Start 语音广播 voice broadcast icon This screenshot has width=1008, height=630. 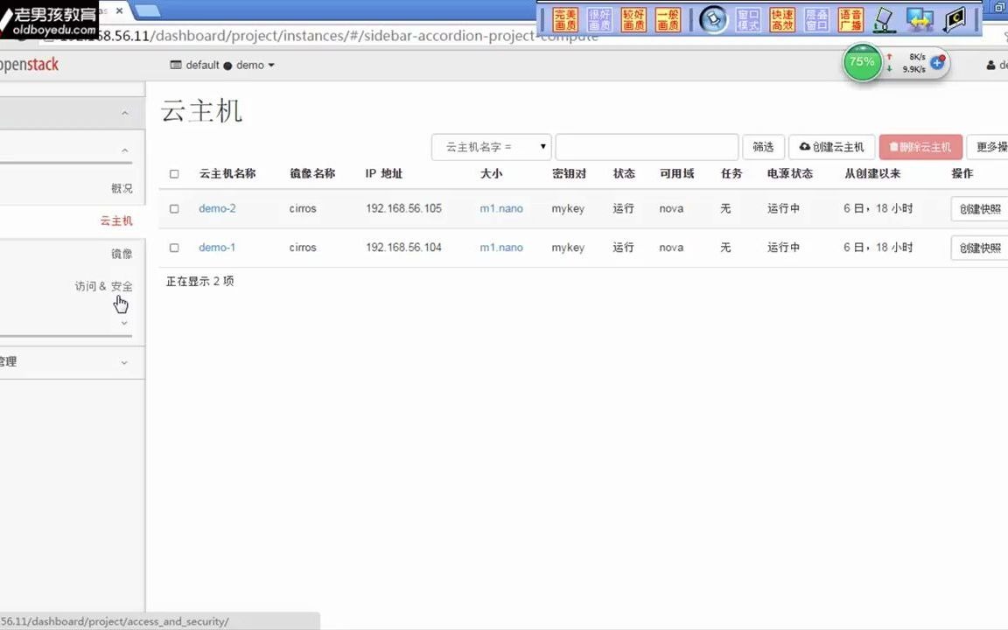(x=850, y=17)
